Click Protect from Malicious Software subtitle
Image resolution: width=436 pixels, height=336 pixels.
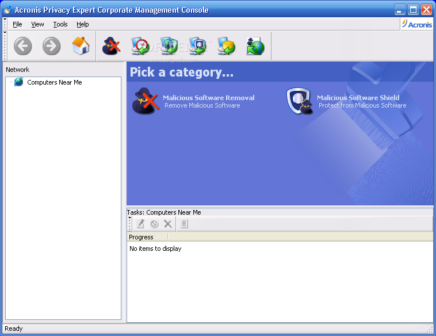[x=362, y=105]
